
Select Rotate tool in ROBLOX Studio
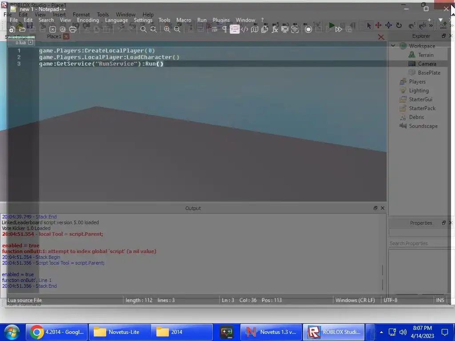point(399,25)
